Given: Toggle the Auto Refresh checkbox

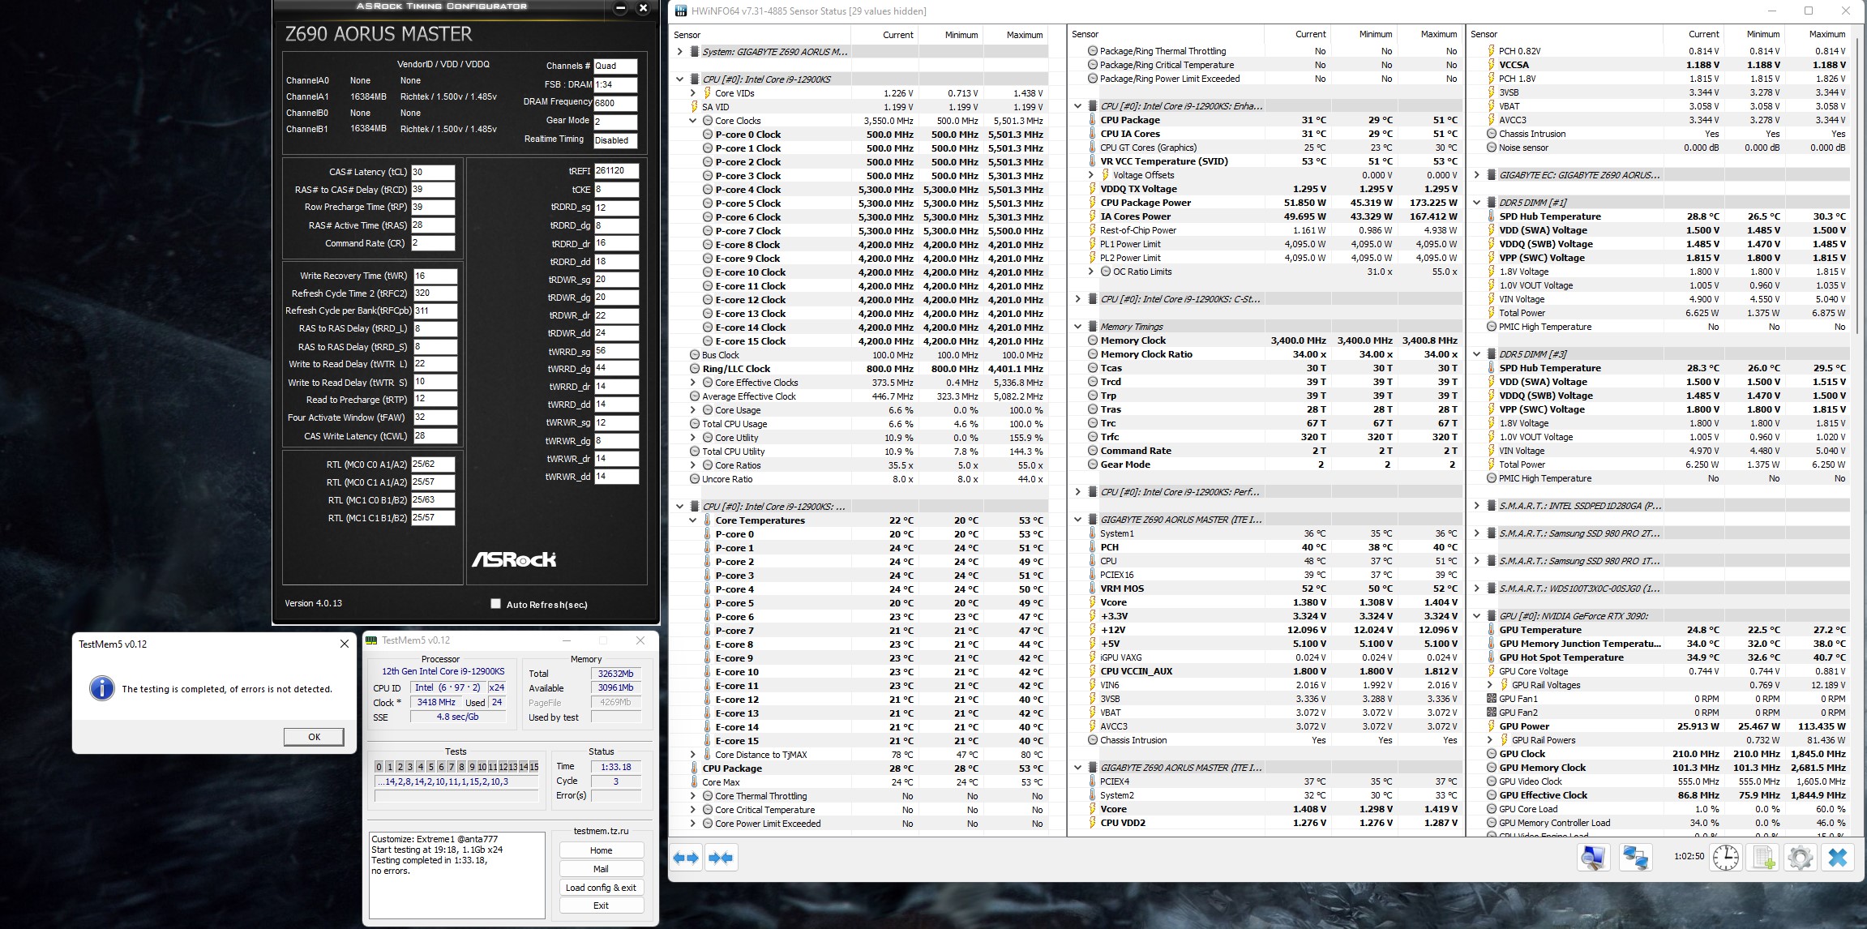Looking at the screenshot, I should point(495,604).
